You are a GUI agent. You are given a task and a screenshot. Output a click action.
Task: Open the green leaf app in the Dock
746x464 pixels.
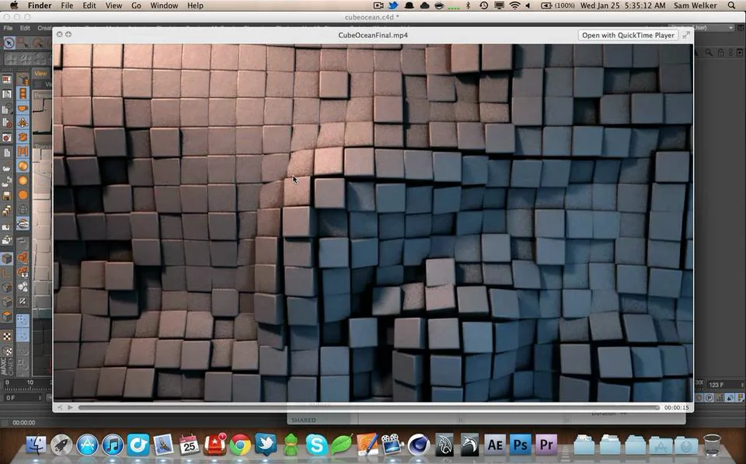[x=342, y=445]
